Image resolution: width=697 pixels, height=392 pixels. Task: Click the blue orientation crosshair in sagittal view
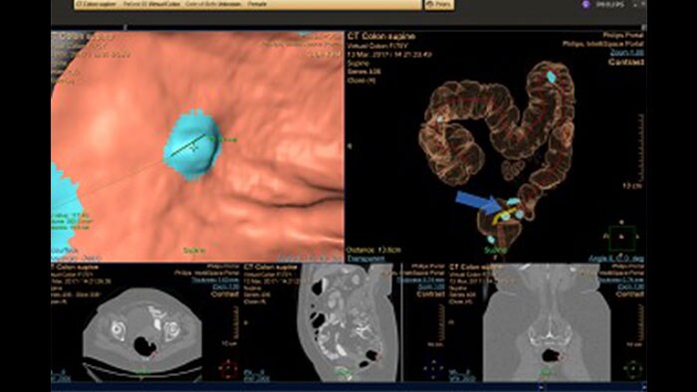(432, 368)
